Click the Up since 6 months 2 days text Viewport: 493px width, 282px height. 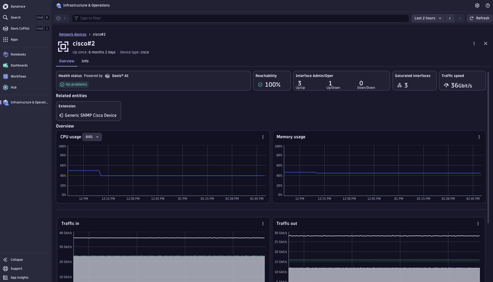94,52
